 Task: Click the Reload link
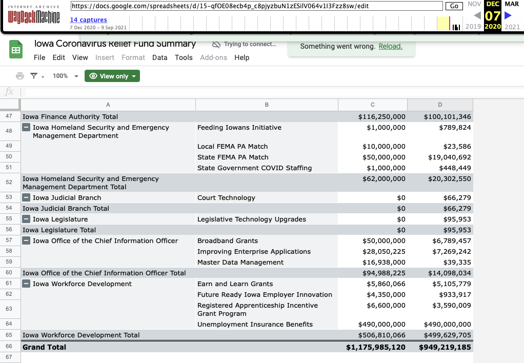pos(390,46)
